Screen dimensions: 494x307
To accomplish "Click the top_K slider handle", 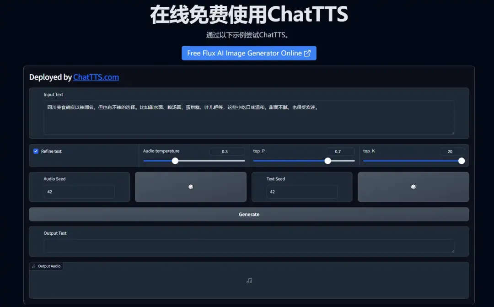I will pyautogui.click(x=462, y=161).
